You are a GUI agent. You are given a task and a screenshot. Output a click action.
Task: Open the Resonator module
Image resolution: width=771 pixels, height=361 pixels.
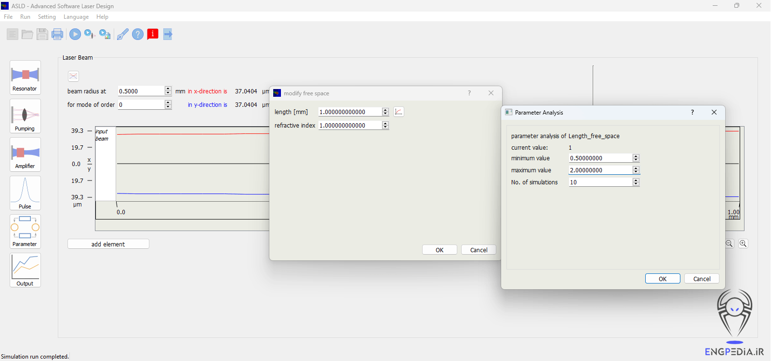click(25, 77)
